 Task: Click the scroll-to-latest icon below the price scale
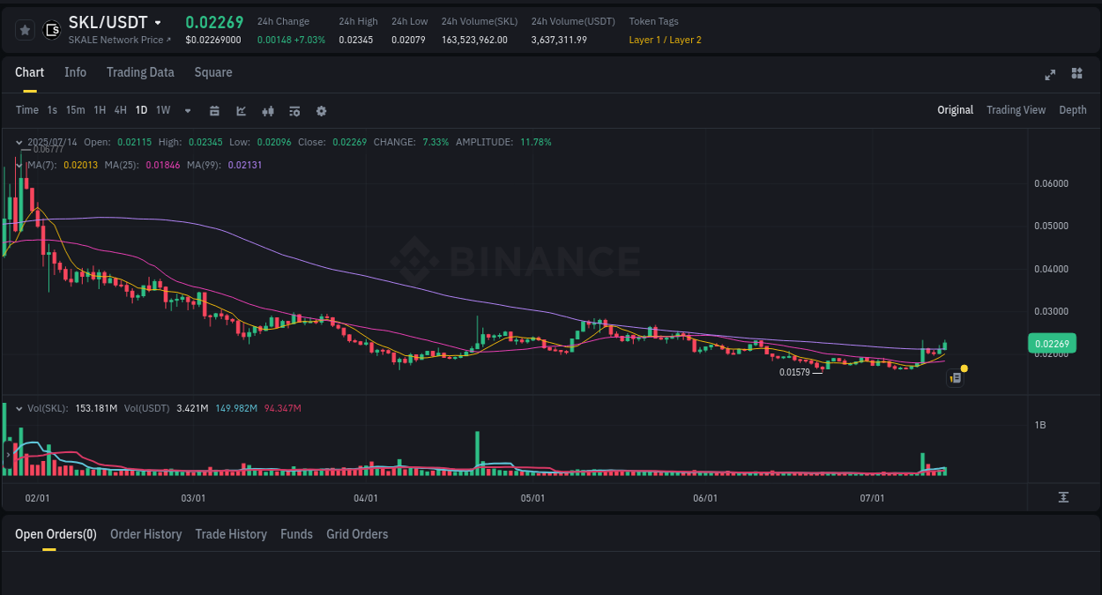pyautogui.click(x=1064, y=497)
